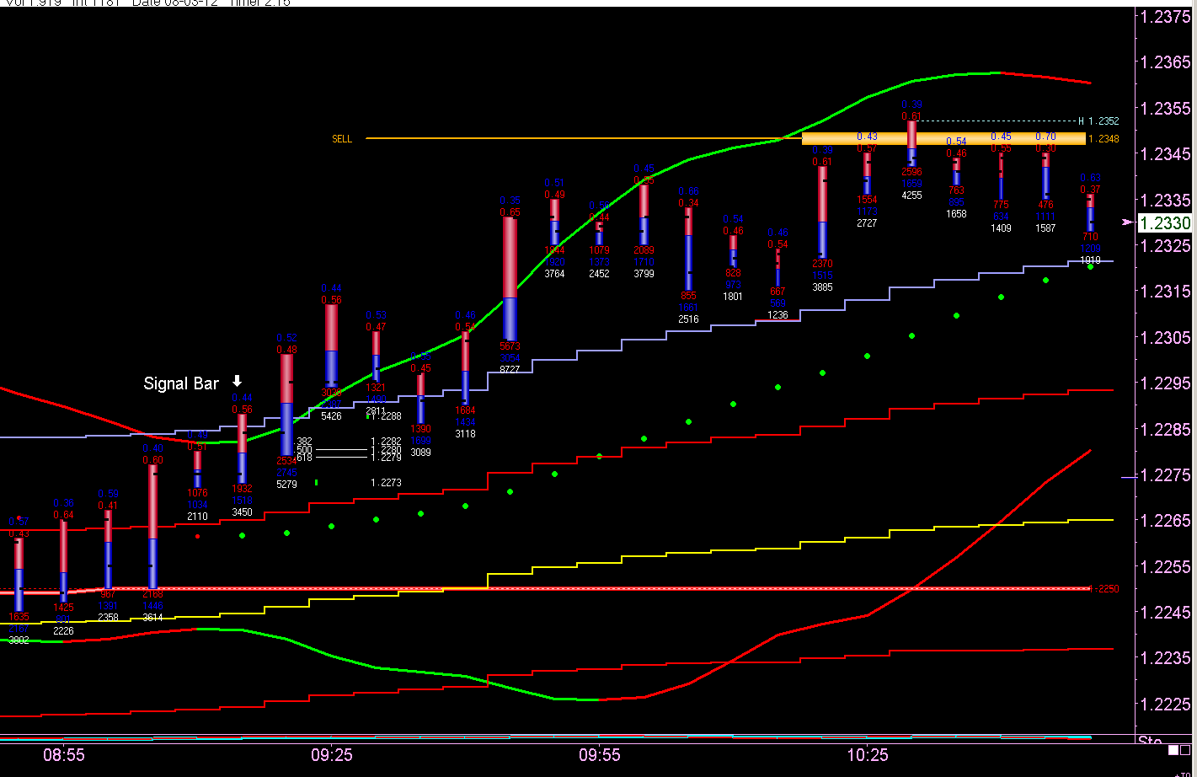The height and width of the screenshot is (777, 1197).
Task: Click the 1.2255 price axis label
Action: point(1165,566)
